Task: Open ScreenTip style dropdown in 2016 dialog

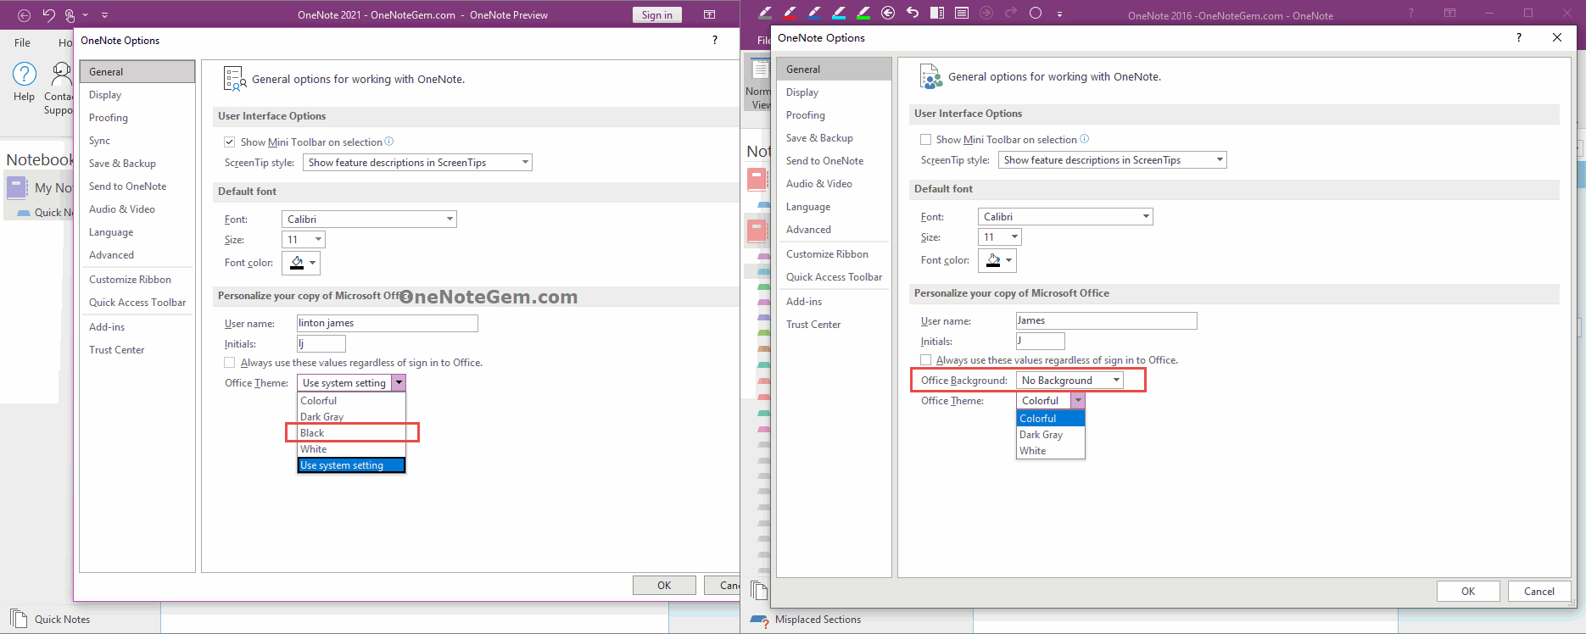Action: pos(1113,160)
